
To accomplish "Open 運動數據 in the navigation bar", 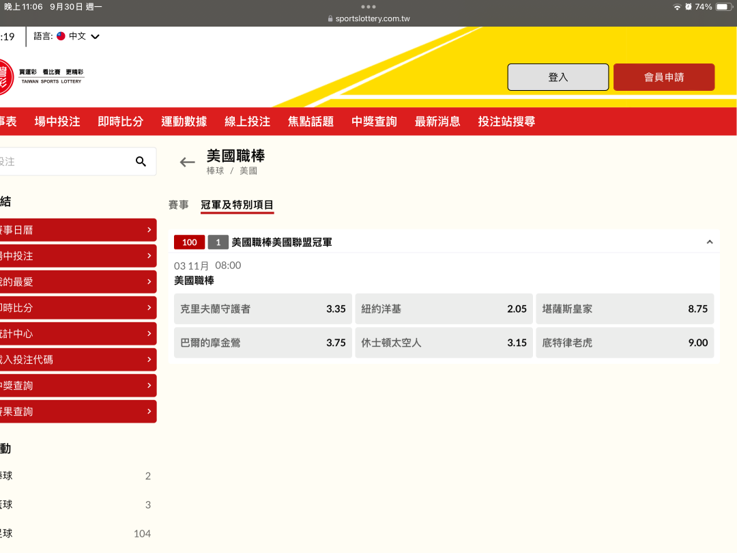I will [184, 122].
